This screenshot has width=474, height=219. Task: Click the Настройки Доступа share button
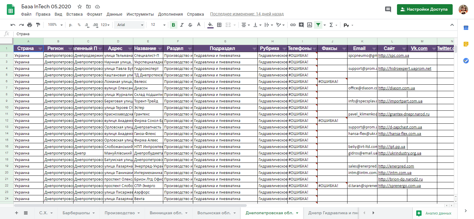(425, 9)
